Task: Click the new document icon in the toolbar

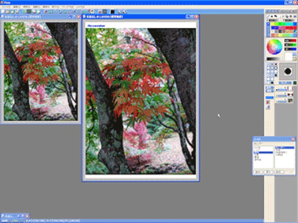Action: pos(3,12)
